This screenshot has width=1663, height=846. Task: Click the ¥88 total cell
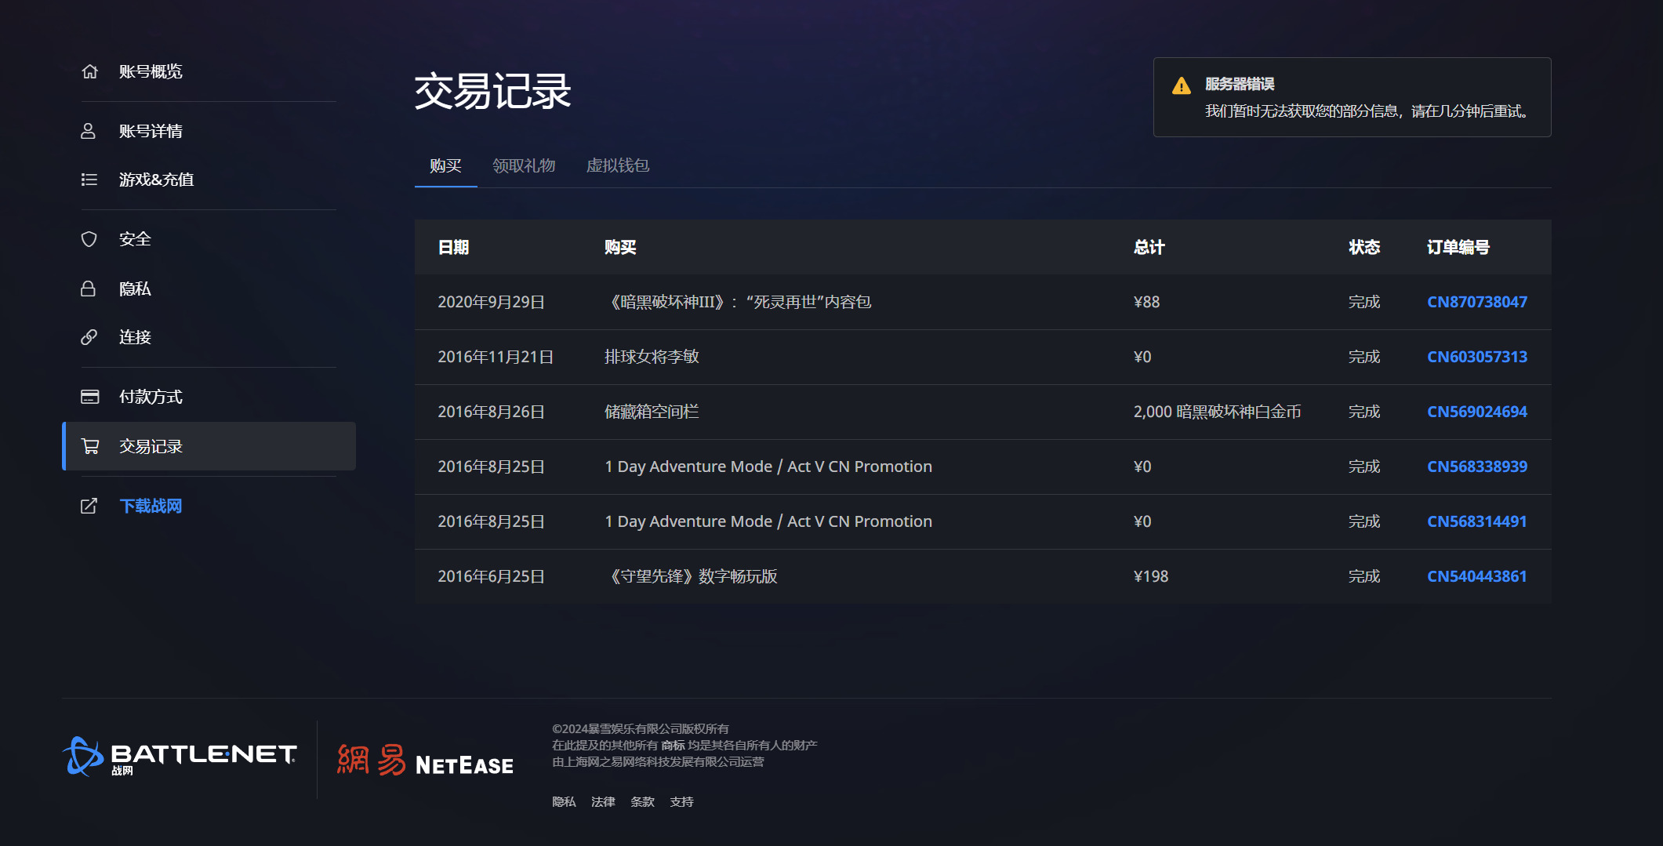(1147, 302)
